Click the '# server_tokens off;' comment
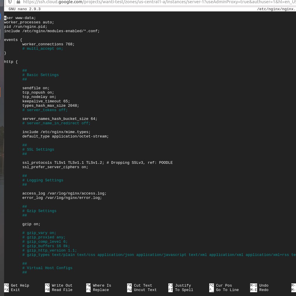Image resolution: width=296 pixels, height=296 pixels. click(x=45, y=110)
